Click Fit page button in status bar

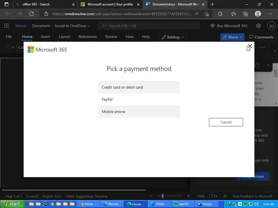coord(213,196)
